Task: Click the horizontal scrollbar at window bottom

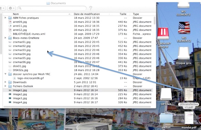Action: click(x=77, y=107)
